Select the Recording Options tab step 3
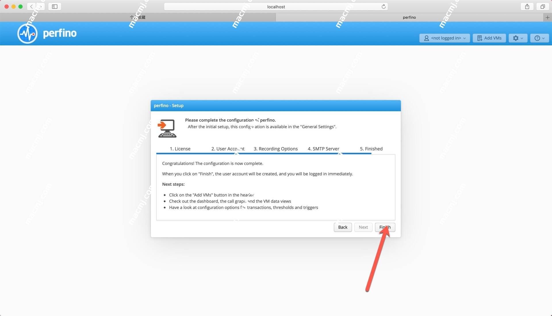552x316 pixels. tap(276, 148)
